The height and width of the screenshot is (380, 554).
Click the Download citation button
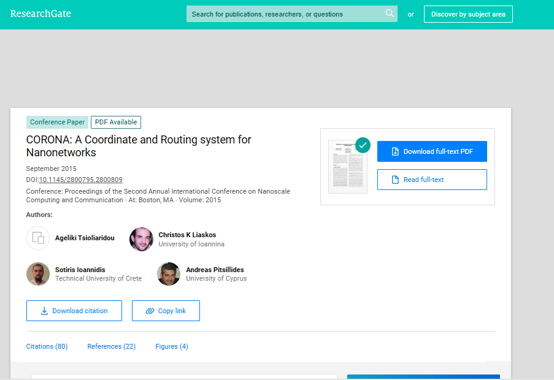point(74,311)
